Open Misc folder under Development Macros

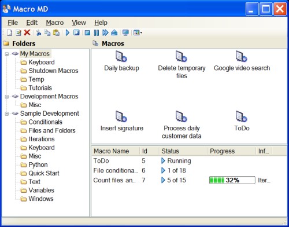click(35, 105)
